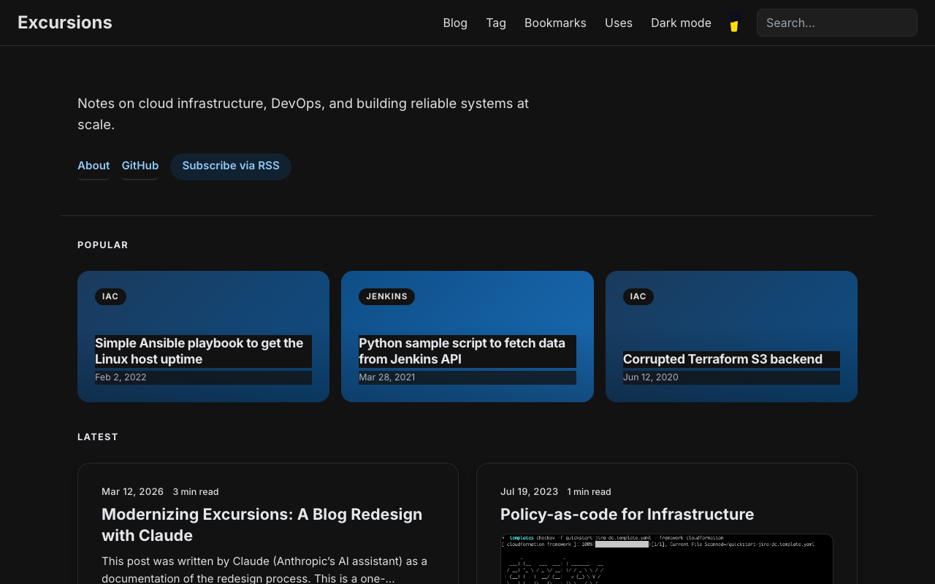The image size is (935, 584).
Task: Open the Python Jenkins API script post
Action: click(462, 351)
